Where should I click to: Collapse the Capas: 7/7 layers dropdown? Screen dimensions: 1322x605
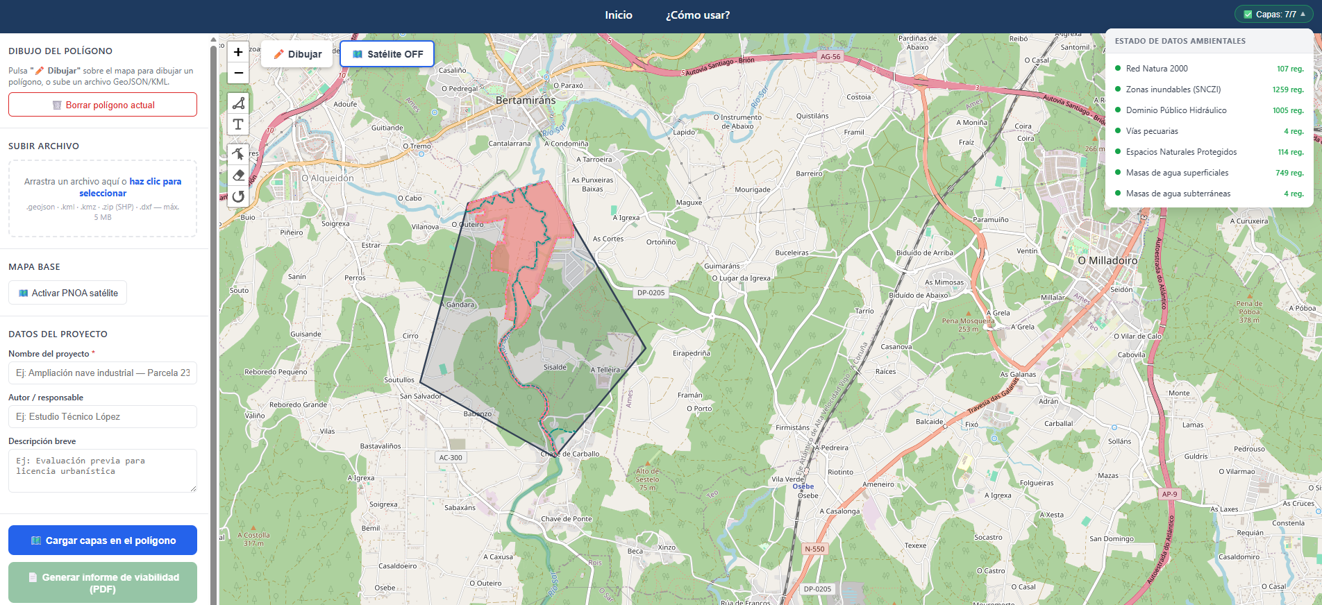coord(1274,14)
